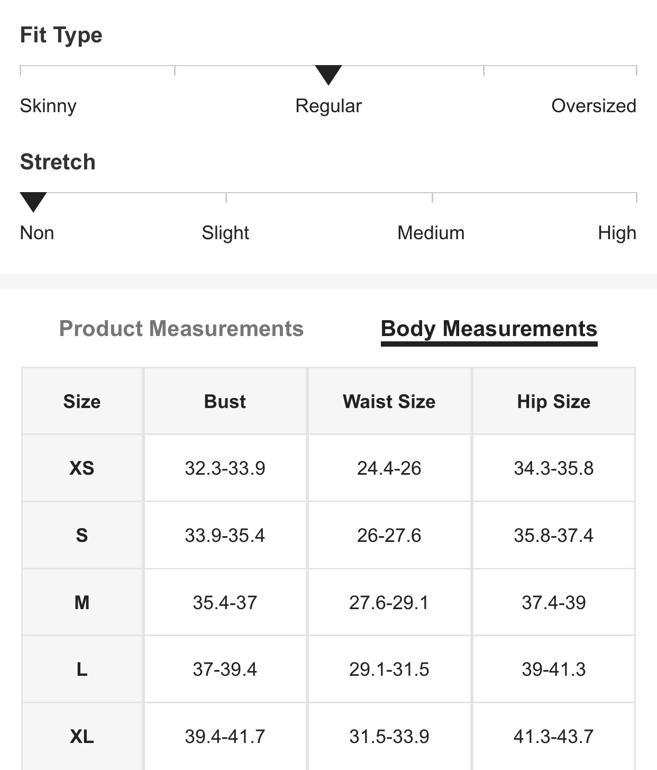Click the Waist Size column header
657x770 pixels.
coord(389,402)
